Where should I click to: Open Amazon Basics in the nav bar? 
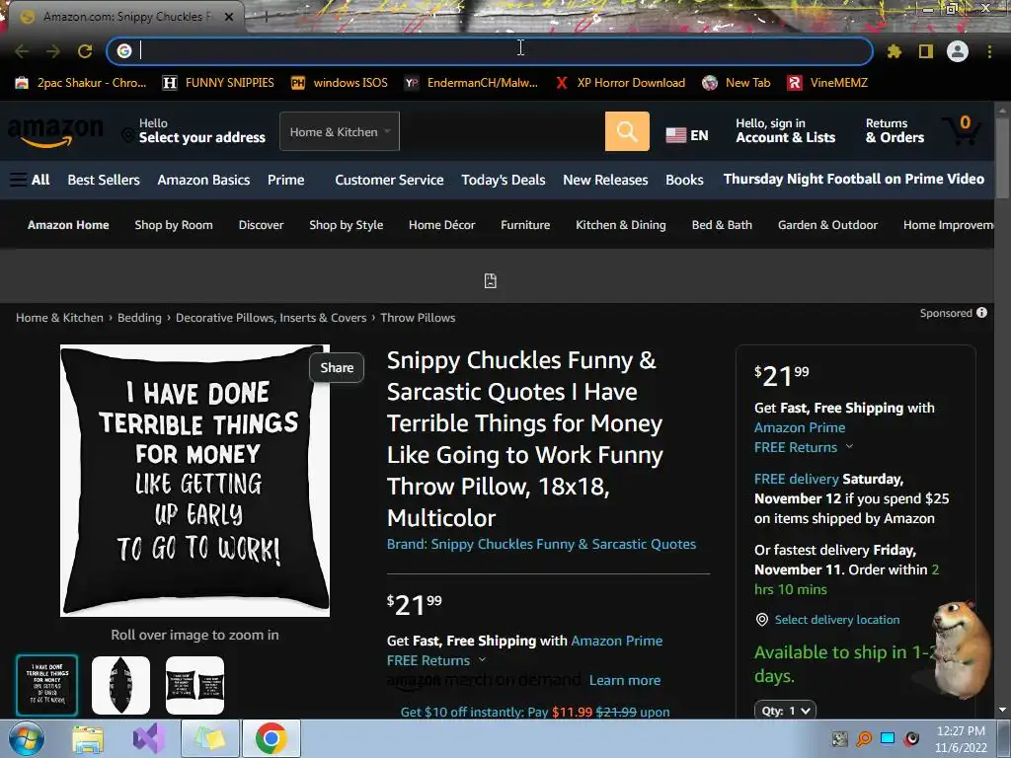click(203, 180)
